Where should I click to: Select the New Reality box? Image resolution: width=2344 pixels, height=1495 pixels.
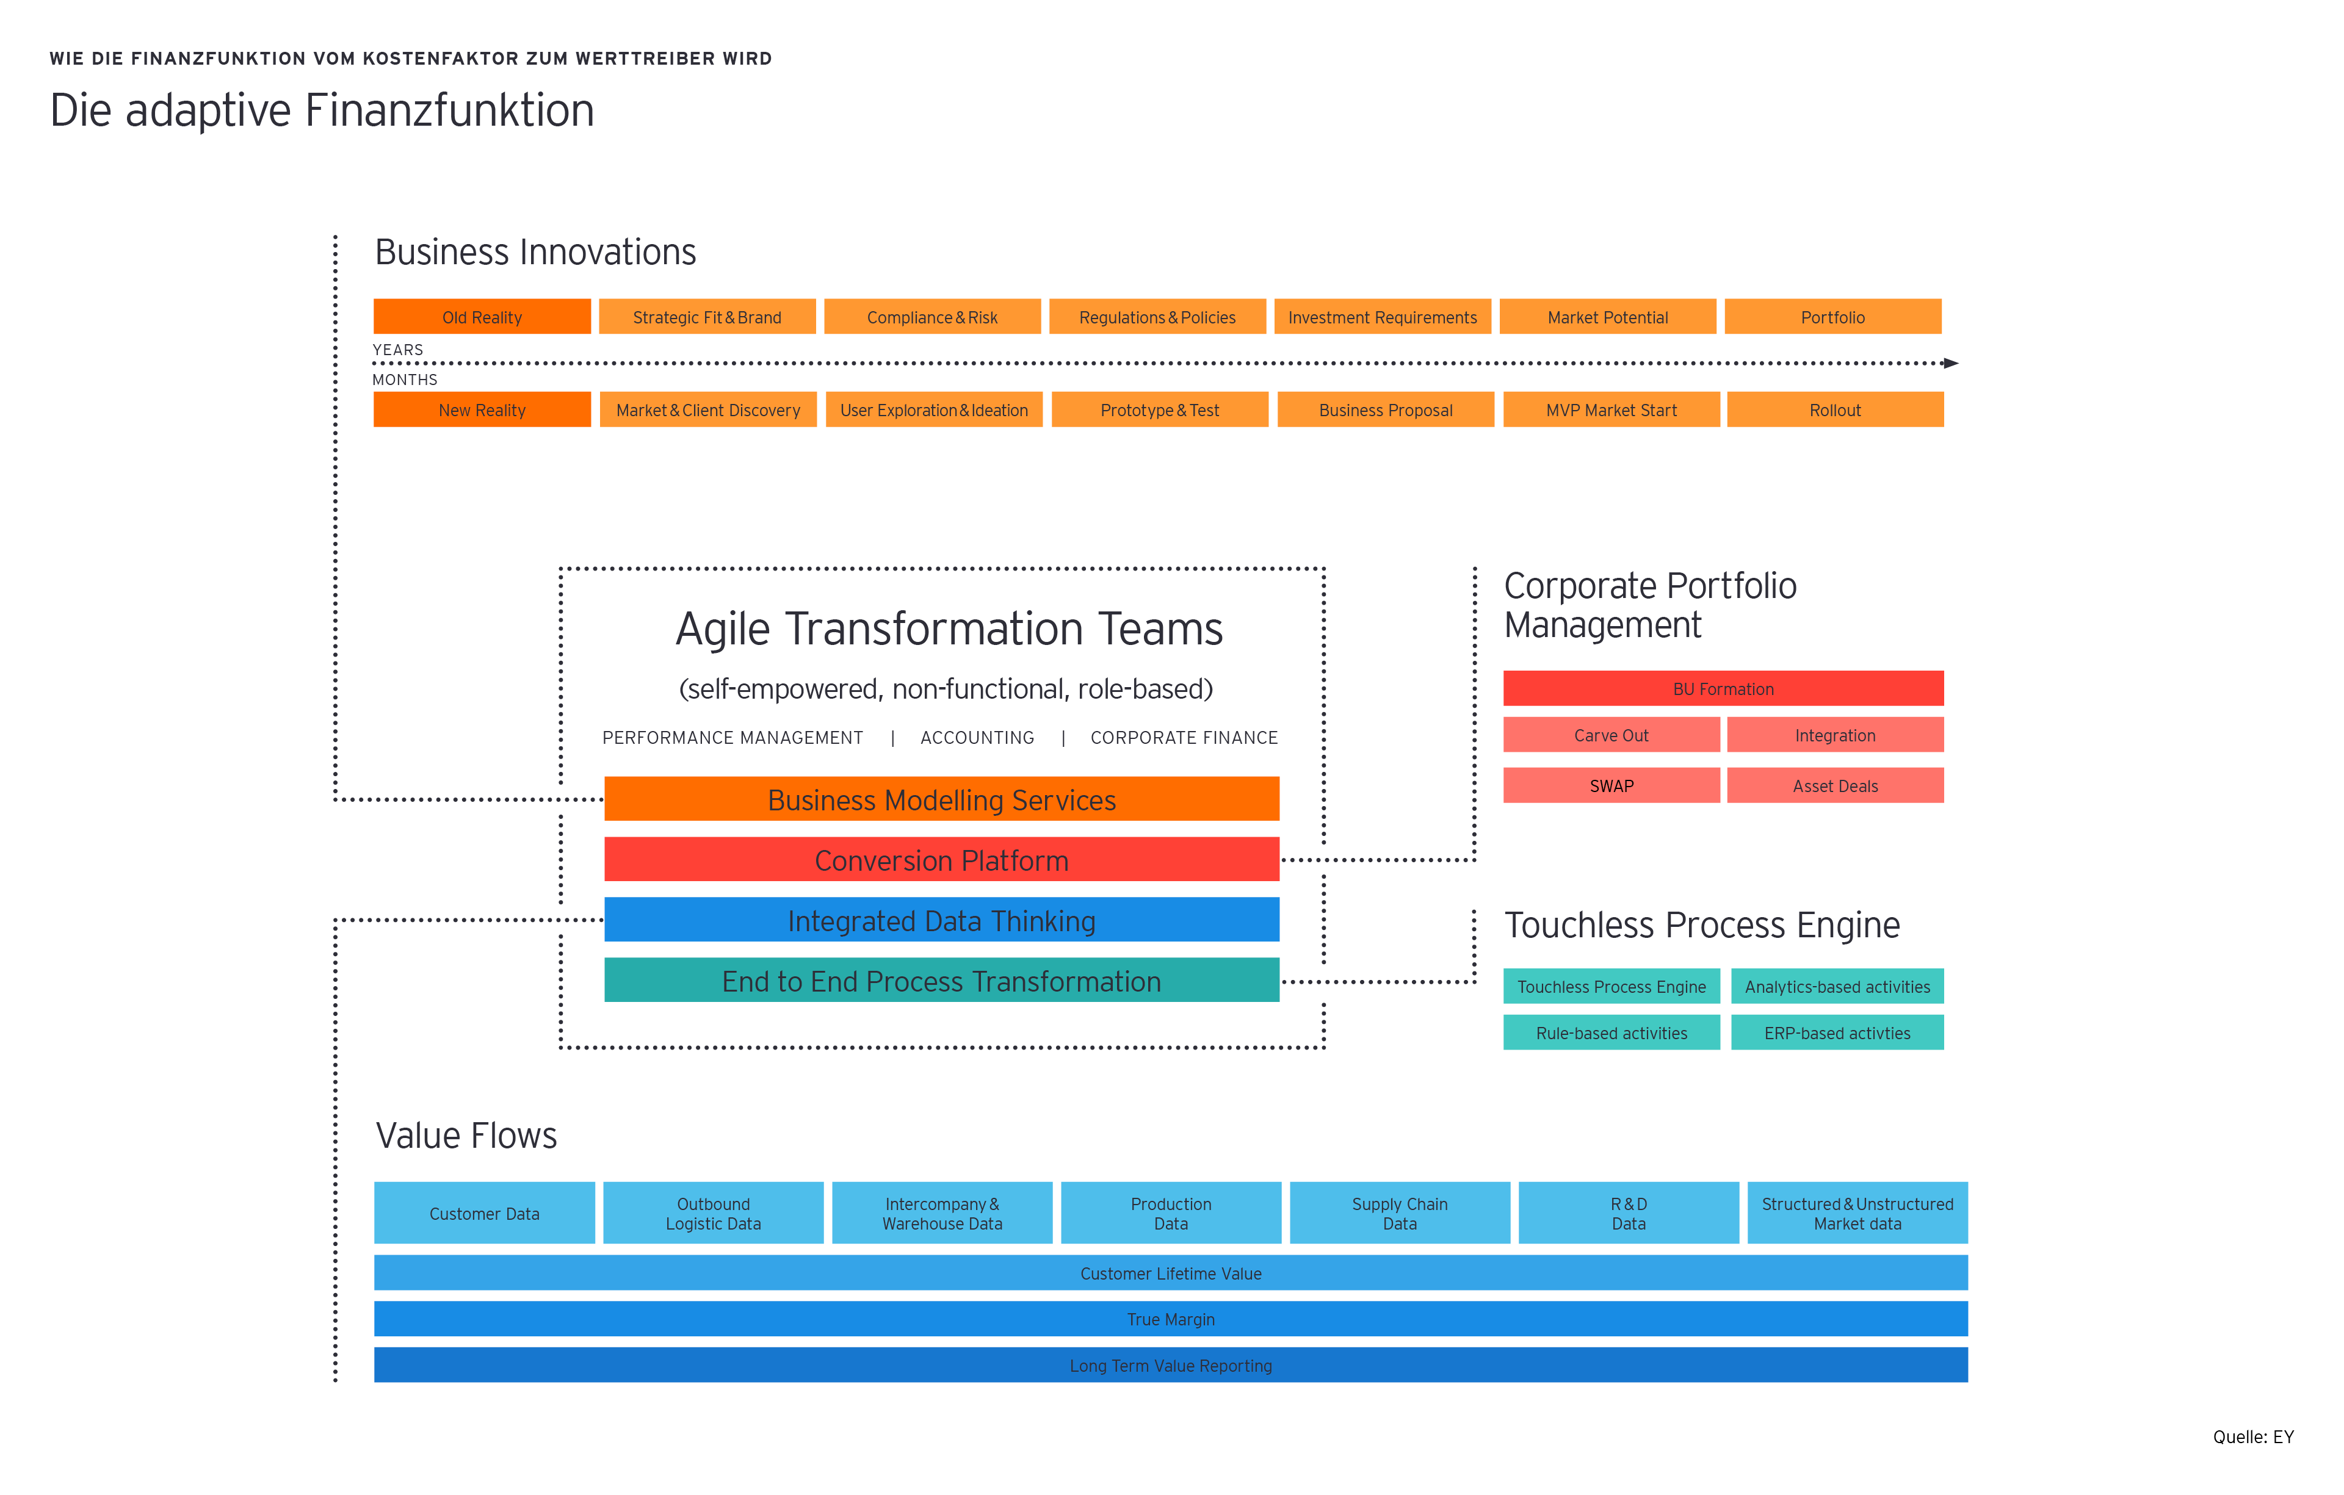point(482,410)
